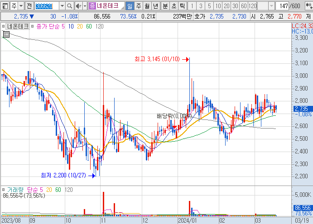Screen dimensions: 313x224
Task: Click the 5 moving average legend number
Action: click(63, 26)
